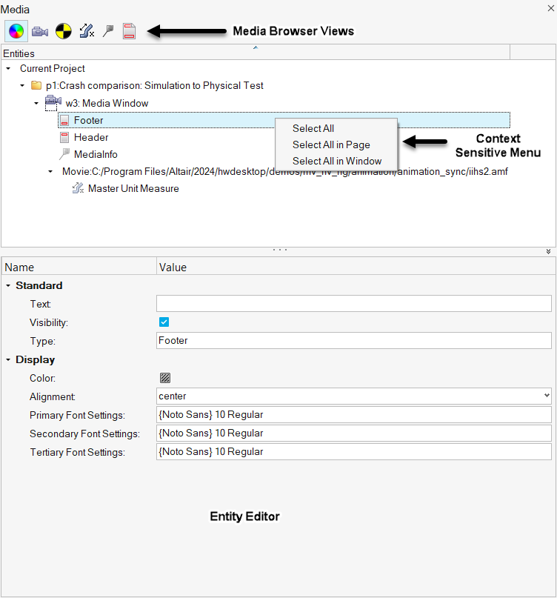Collapse the w3: Media Window node
This screenshot has width=557, height=598.
[x=36, y=103]
